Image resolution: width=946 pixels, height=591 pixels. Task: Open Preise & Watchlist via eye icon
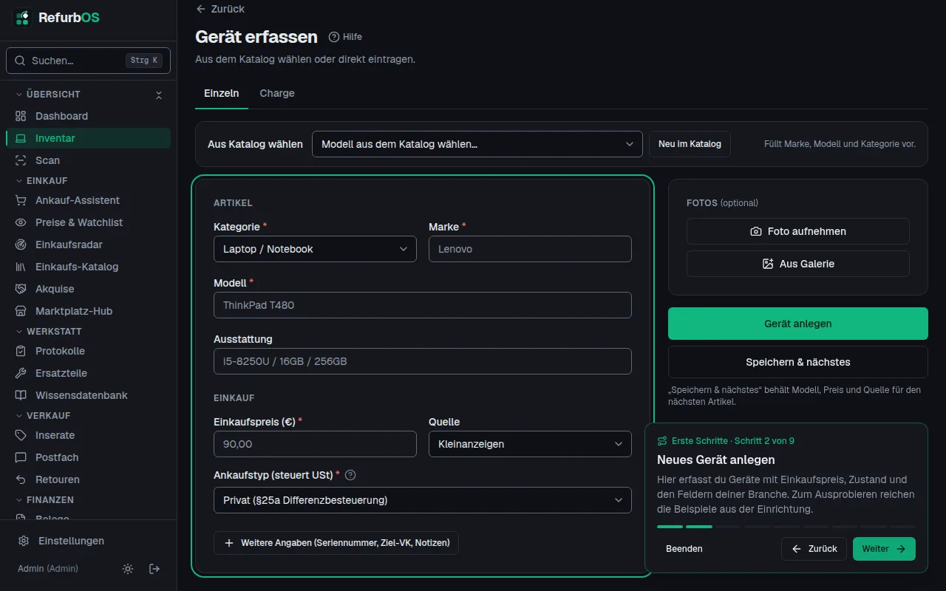pos(21,222)
